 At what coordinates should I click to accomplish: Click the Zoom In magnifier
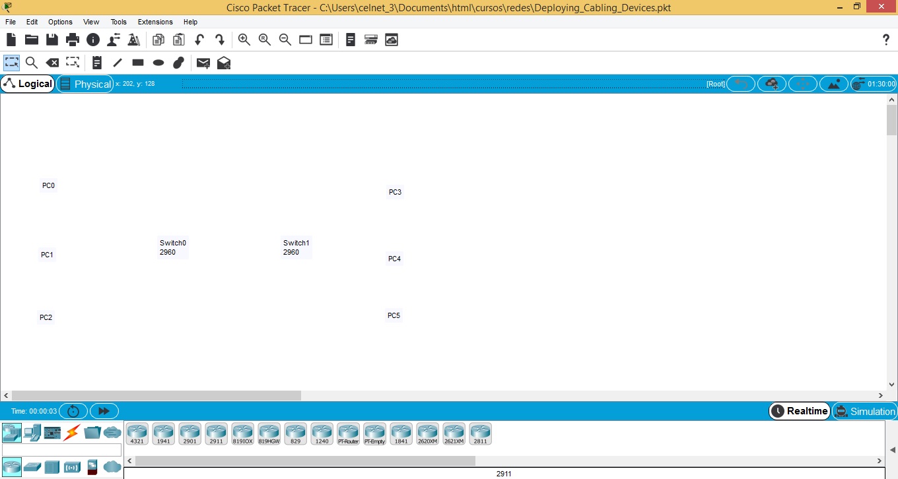pyautogui.click(x=244, y=40)
